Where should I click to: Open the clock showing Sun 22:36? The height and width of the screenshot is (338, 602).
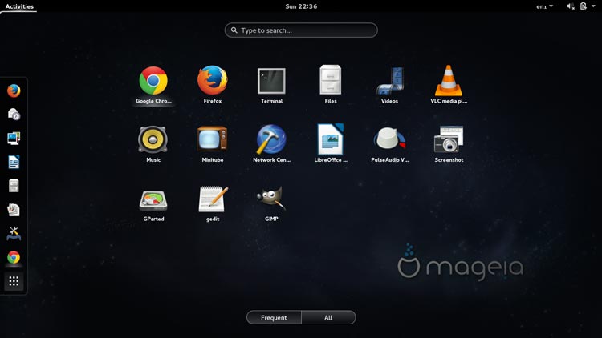click(x=301, y=6)
